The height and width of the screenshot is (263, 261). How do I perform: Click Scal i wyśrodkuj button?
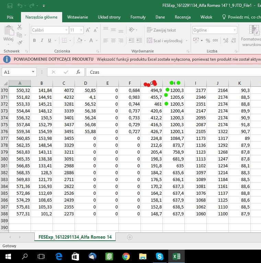pyautogui.click(x=165, y=41)
